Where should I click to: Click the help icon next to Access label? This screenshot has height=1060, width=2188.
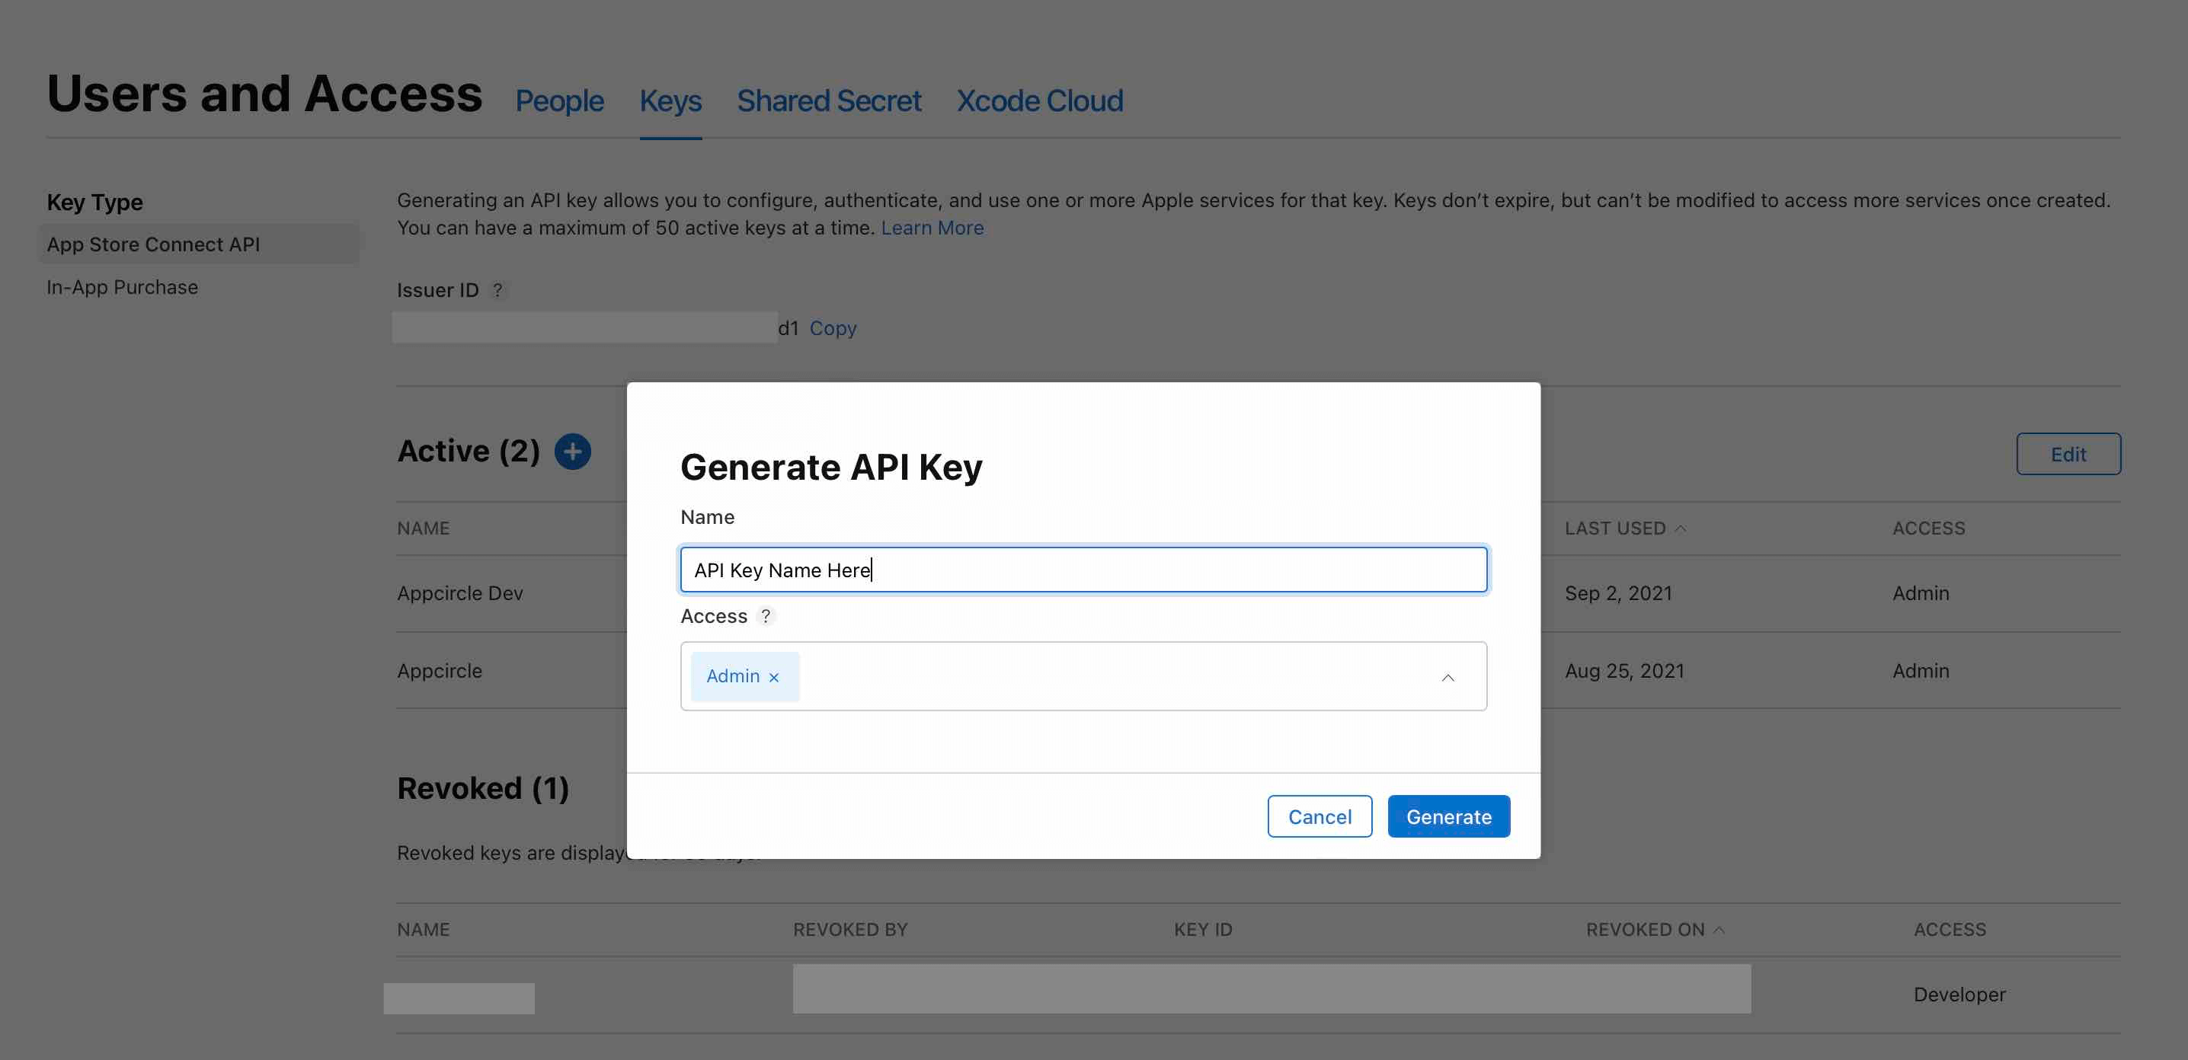tap(766, 616)
